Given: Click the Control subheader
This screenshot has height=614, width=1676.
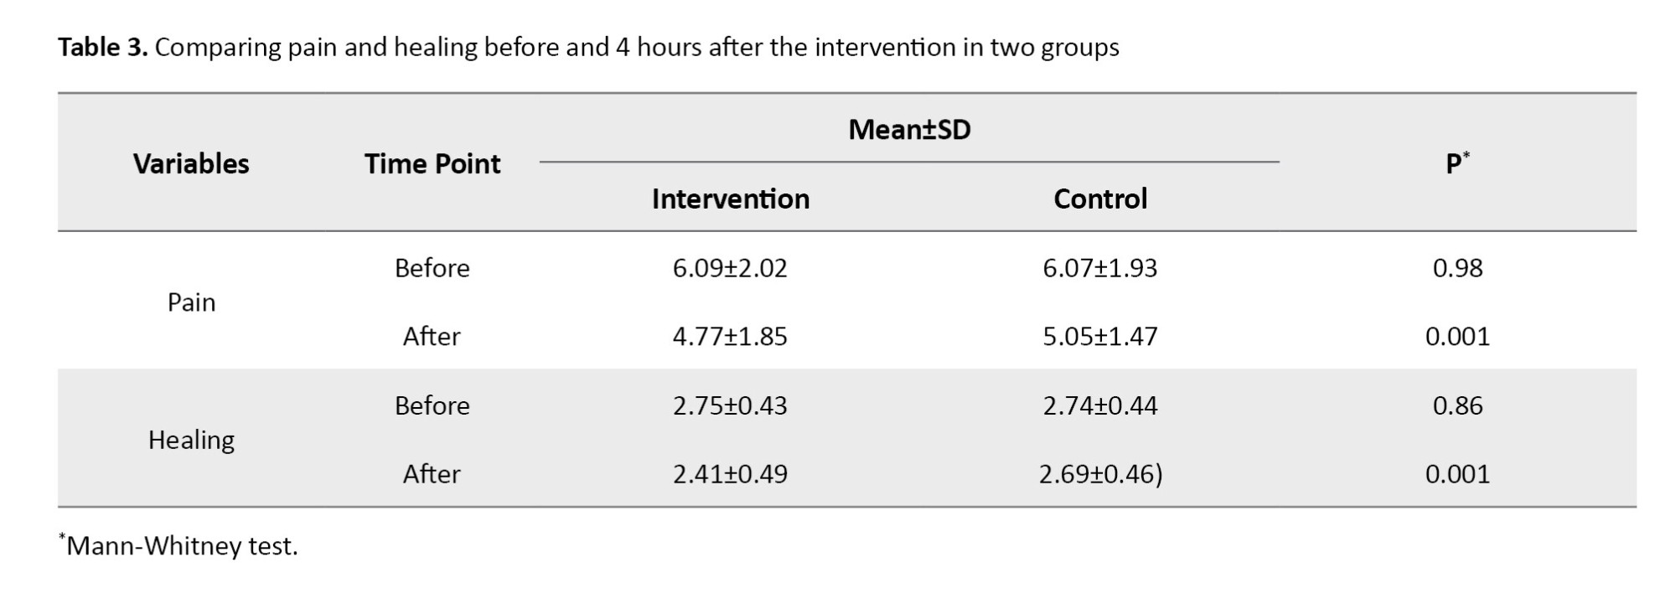Looking at the screenshot, I should coord(1099,199).
